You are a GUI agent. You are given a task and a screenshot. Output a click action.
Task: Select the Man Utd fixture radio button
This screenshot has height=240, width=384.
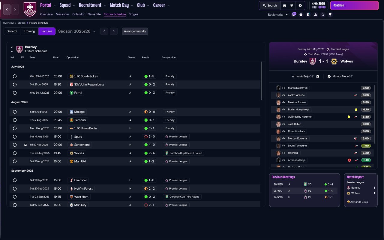point(15,161)
